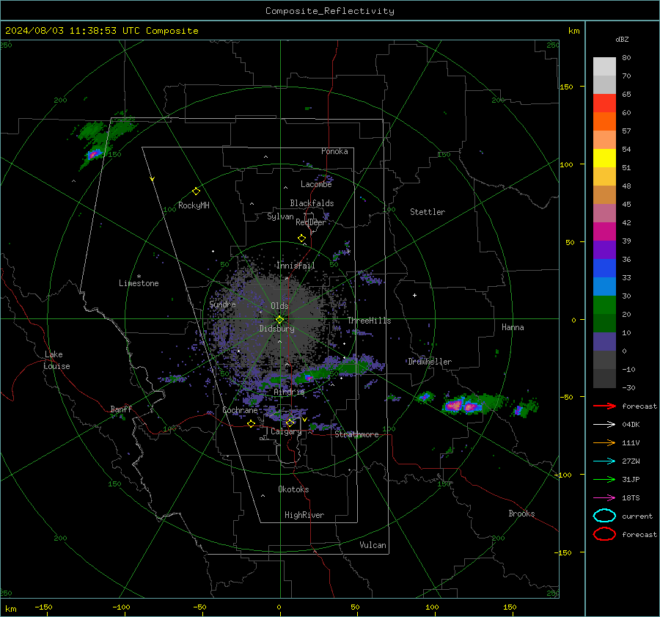Click the red forecast arrow in the legend
660x617 pixels.
click(604, 406)
